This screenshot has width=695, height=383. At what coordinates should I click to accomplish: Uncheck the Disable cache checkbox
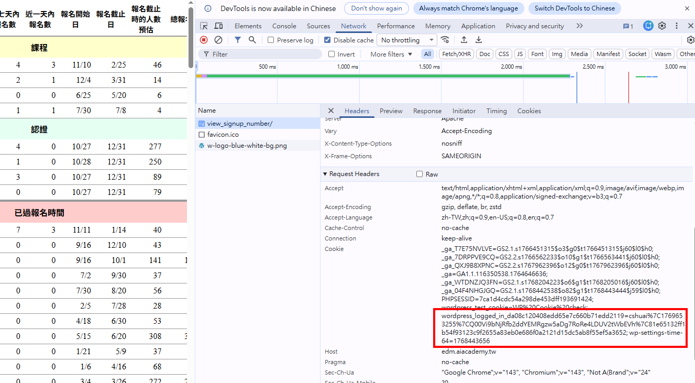pos(327,40)
